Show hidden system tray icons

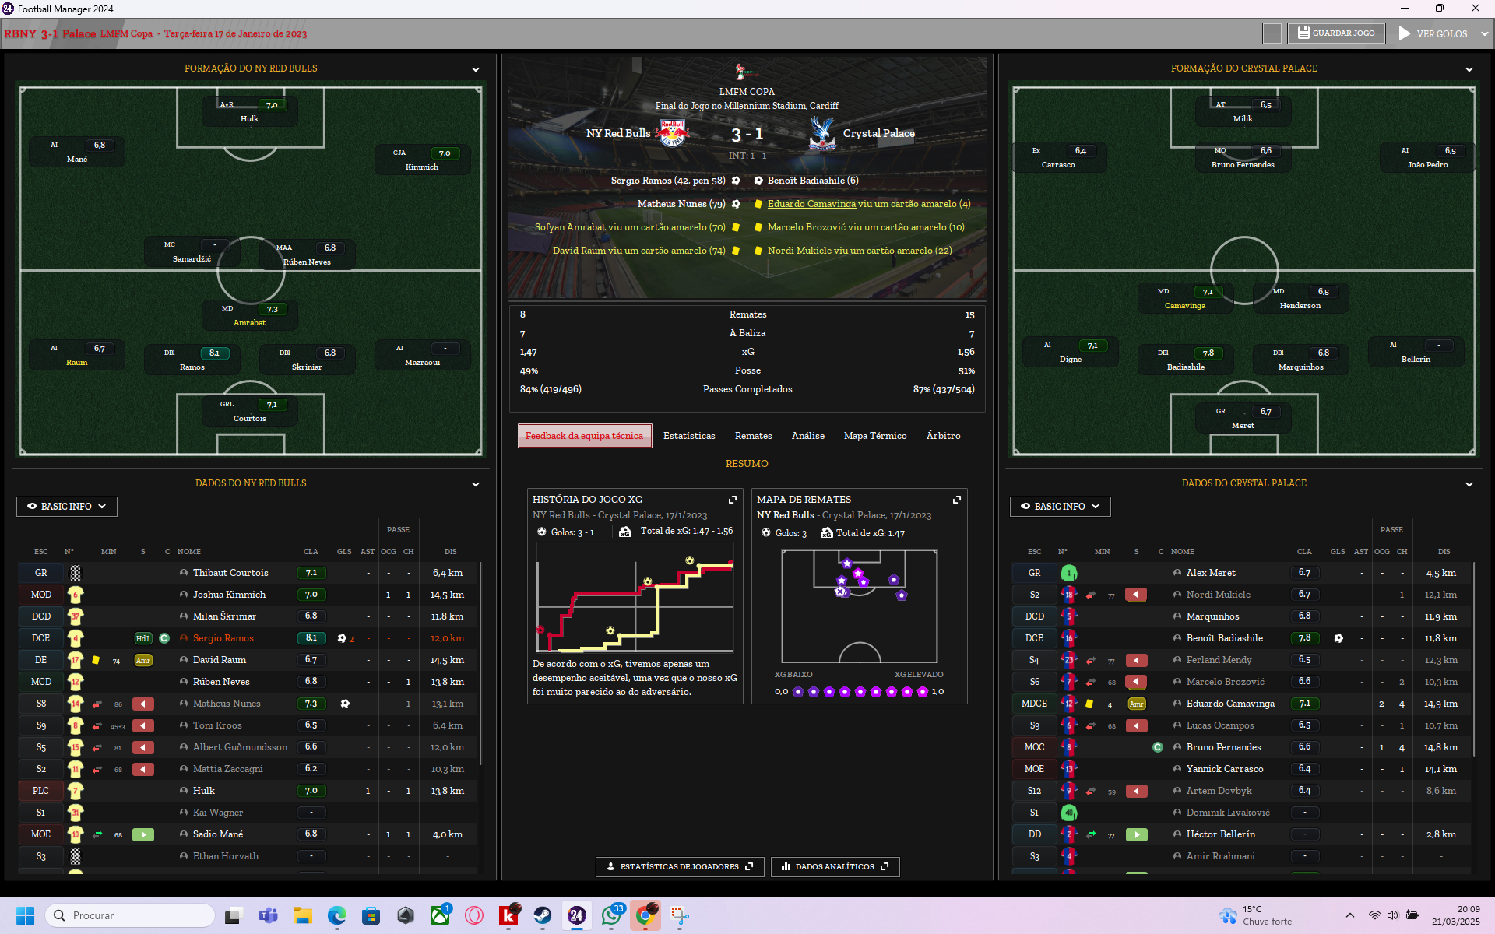(1350, 915)
